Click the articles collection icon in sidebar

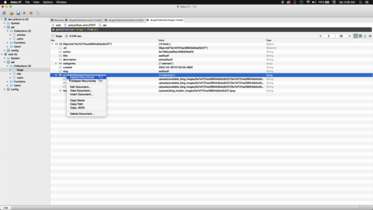[14, 35]
